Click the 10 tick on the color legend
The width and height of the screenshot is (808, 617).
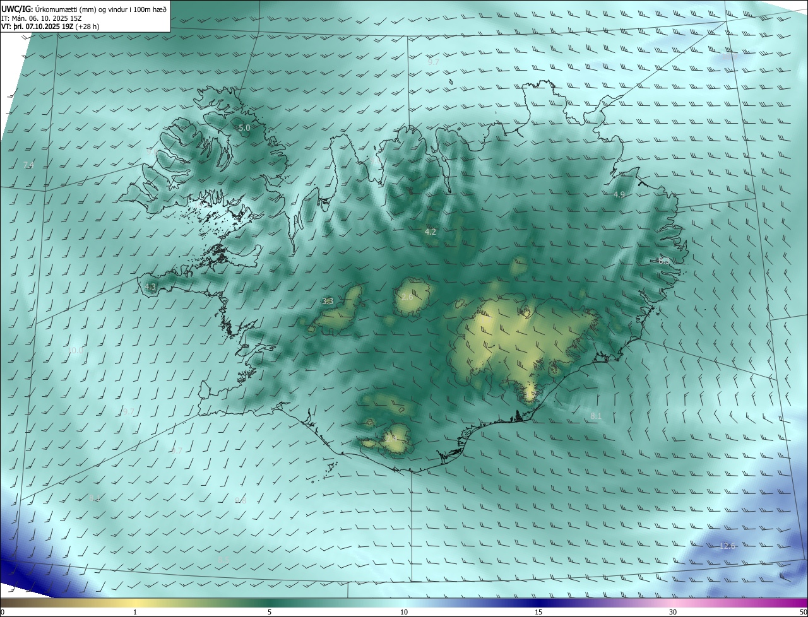[404, 612]
